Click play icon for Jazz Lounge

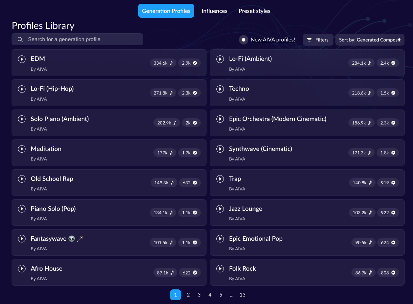tap(220, 209)
